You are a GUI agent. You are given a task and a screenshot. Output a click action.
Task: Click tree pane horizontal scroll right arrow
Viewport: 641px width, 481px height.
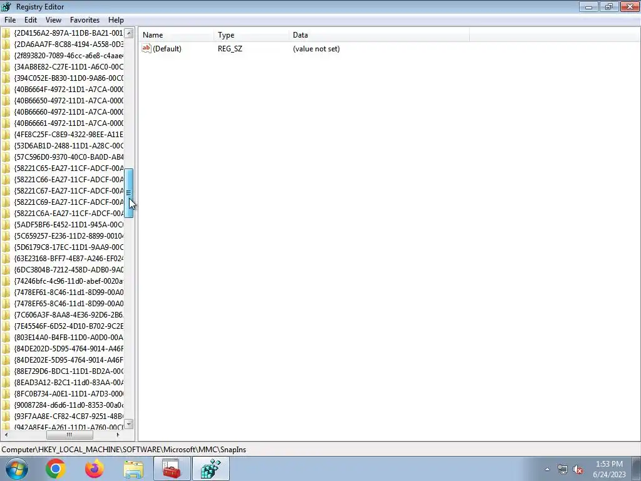point(118,435)
